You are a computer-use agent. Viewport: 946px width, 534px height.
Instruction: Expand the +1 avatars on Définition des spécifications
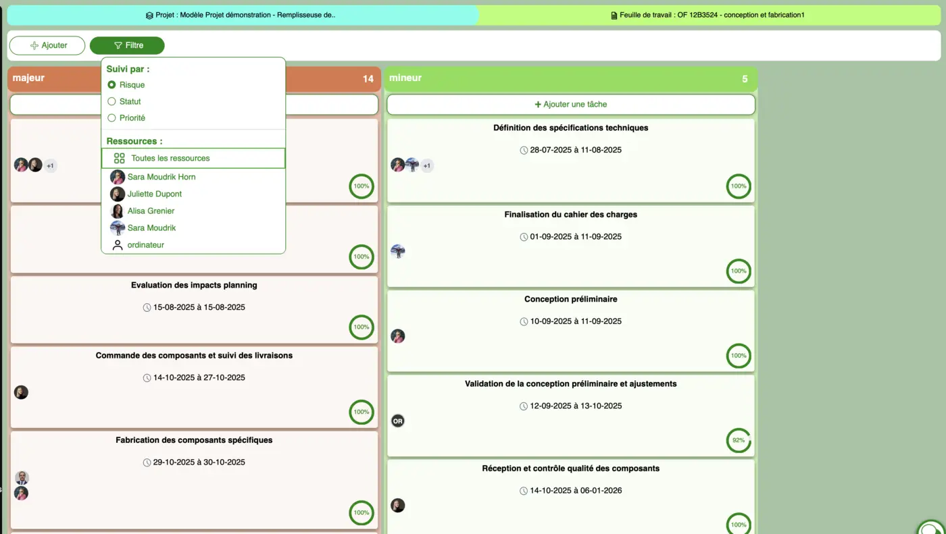click(x=426, y=165)
